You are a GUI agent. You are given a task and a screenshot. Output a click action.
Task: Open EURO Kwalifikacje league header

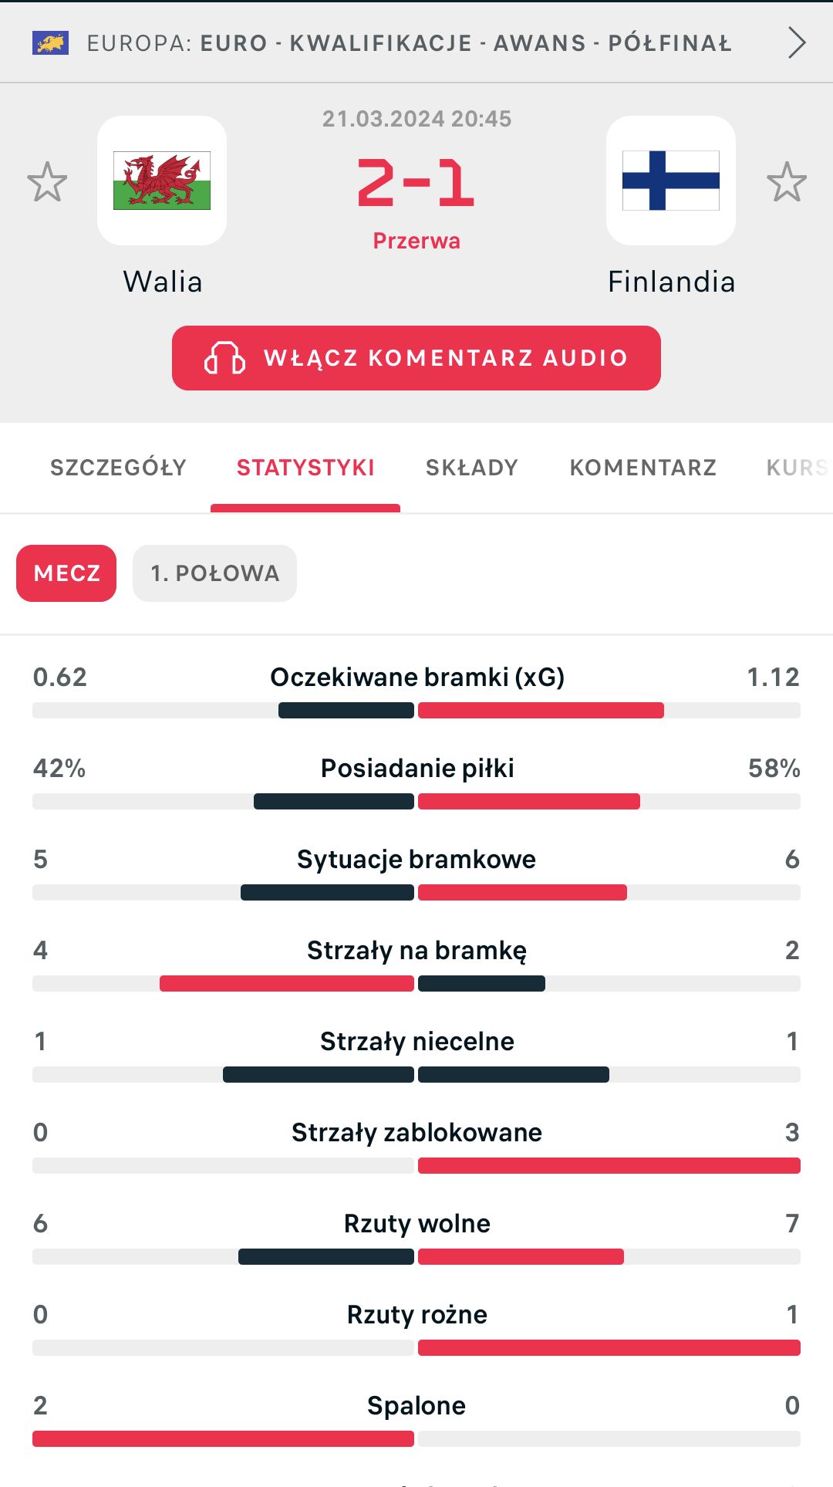(x=409, y=42)
